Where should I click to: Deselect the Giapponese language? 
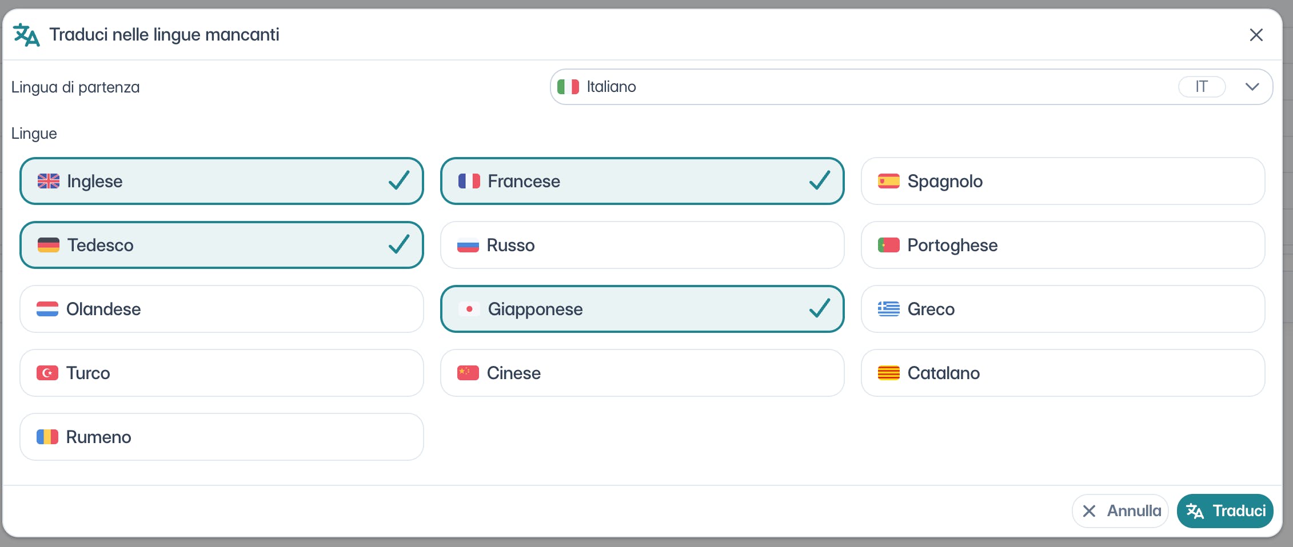[x=642, y=309]
